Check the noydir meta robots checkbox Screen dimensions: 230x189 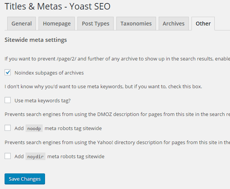8,156
